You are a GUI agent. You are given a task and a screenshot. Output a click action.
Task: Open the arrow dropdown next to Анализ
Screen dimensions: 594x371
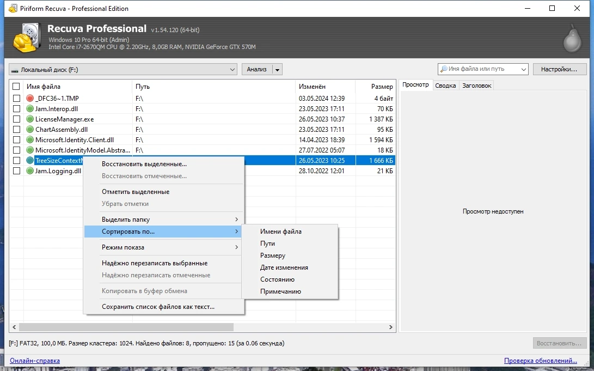[277, 70]
